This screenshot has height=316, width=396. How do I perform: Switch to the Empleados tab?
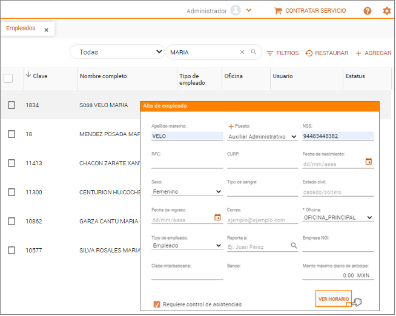[21, 28]
